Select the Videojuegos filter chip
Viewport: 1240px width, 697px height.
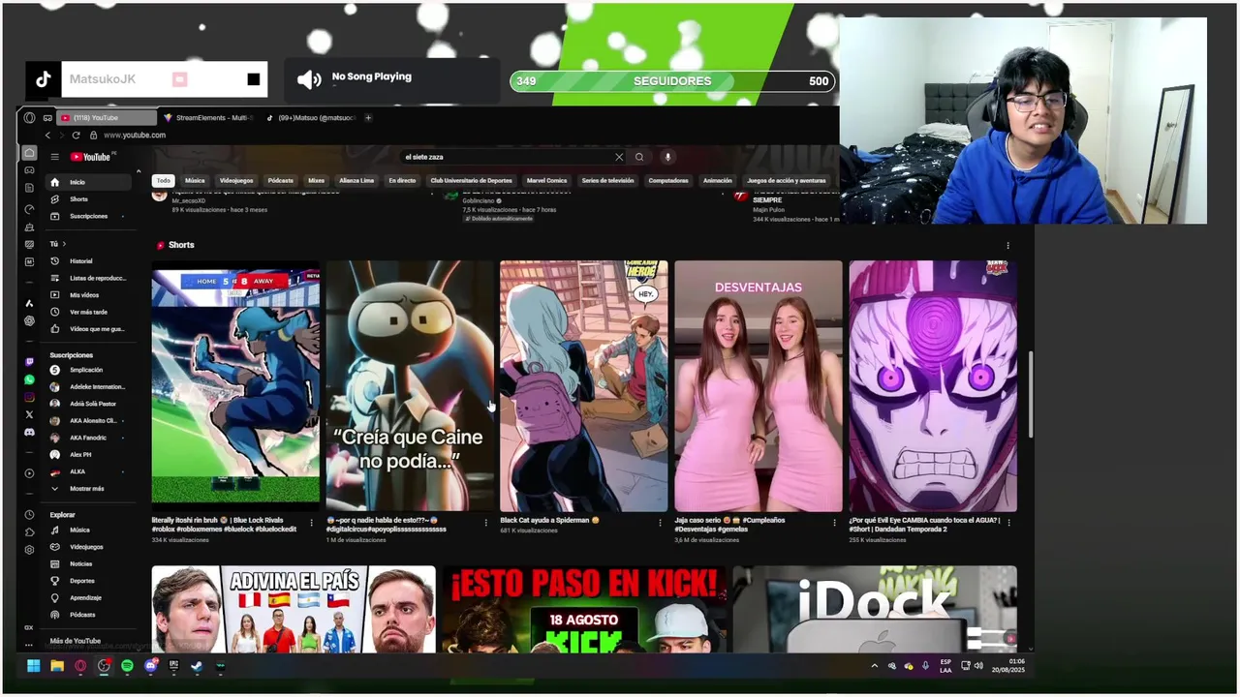[236, 181]
